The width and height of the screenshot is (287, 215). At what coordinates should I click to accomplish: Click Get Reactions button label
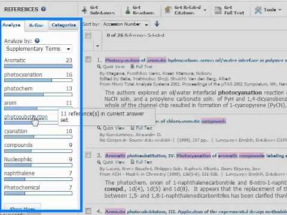(143, 10)
